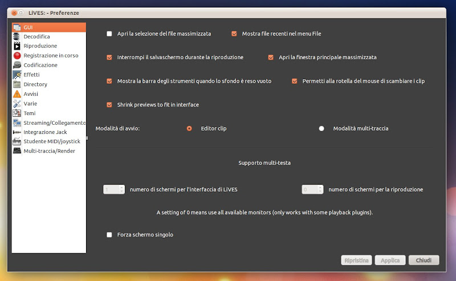Open the Temi preferences
This screenshot has width=456, height=281.
tap(30, 113)
